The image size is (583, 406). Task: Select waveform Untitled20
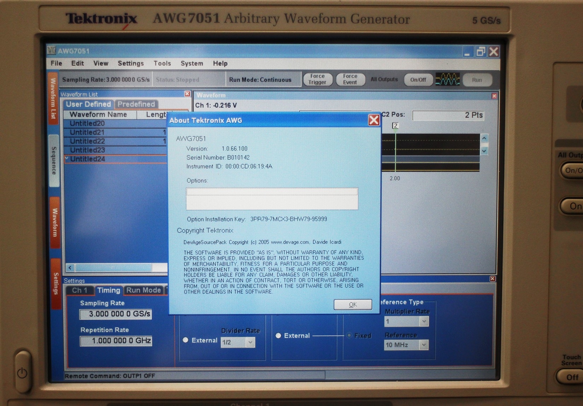(115, 123)
